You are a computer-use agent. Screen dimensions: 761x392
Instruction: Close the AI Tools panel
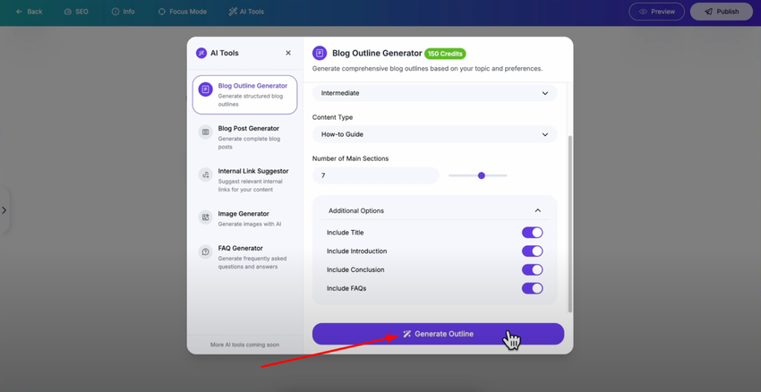[288, 53]
